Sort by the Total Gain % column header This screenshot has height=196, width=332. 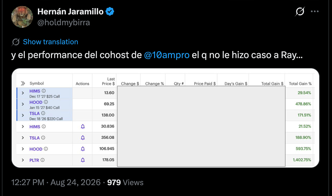pyautogui.click(x=300, y=84)
